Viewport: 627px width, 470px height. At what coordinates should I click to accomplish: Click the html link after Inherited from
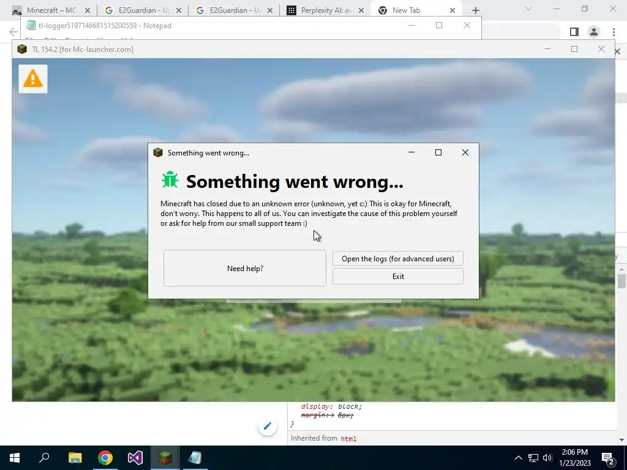pyautogui.click(x=348, y=438)
